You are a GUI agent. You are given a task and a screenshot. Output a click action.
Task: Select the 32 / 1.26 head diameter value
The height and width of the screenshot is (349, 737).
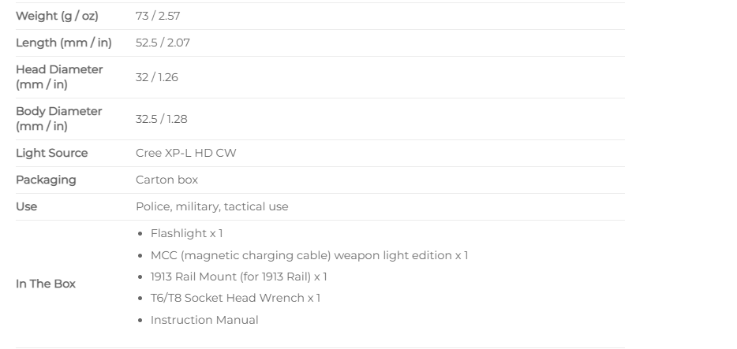(x=157, y=77)
